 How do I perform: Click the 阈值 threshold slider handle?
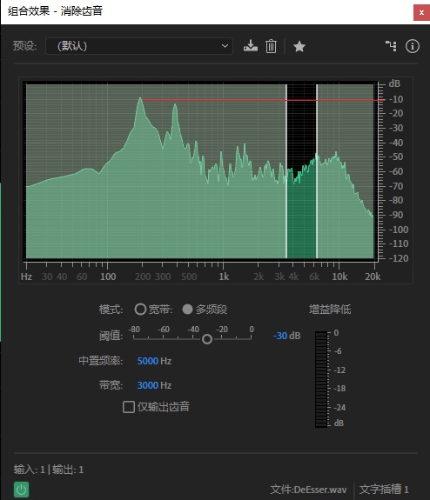207,339
